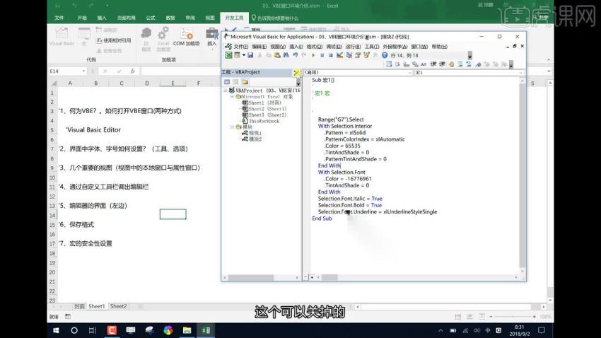Click the View Object icon in Project pane

point(235,81)
